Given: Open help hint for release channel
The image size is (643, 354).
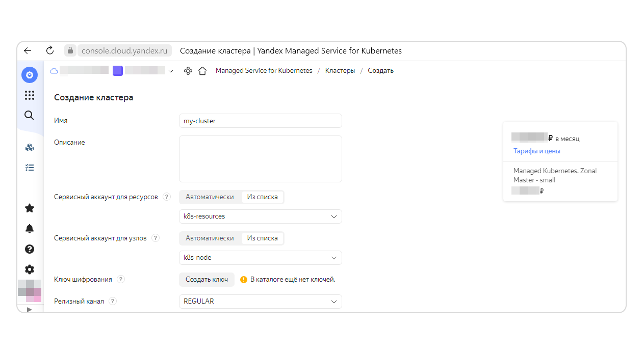Looking at the screenshot, I should [113, 301].
